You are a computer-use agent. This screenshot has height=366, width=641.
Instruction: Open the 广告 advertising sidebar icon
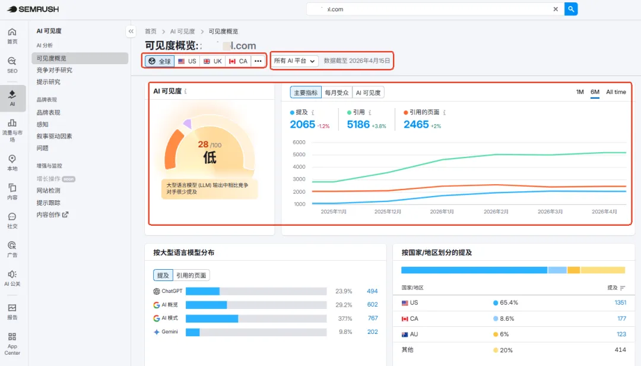(12, 249)
